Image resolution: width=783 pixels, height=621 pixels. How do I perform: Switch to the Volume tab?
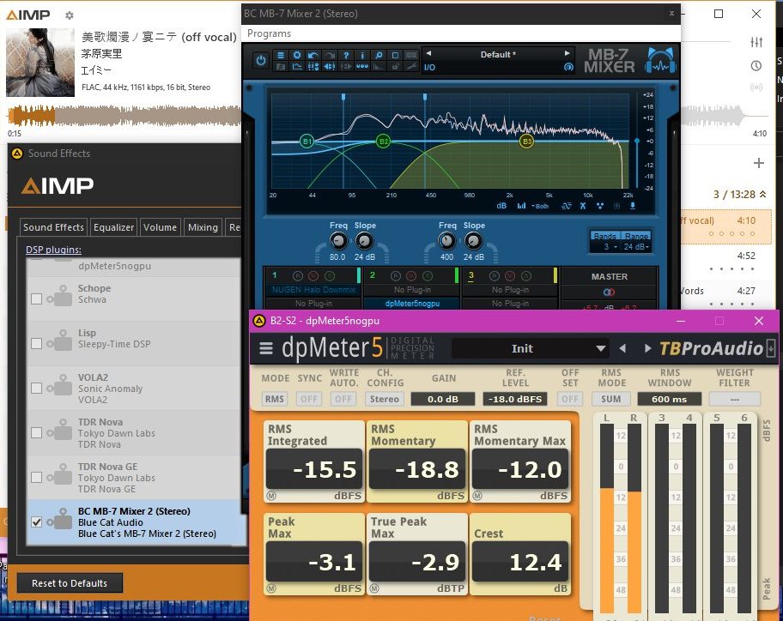[160, 227]
